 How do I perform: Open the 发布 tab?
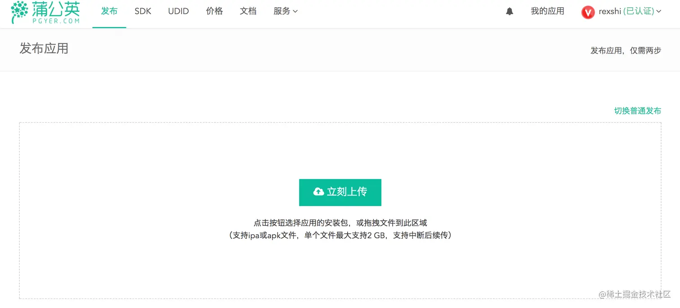pyautogui.click(x=109, y=11)
